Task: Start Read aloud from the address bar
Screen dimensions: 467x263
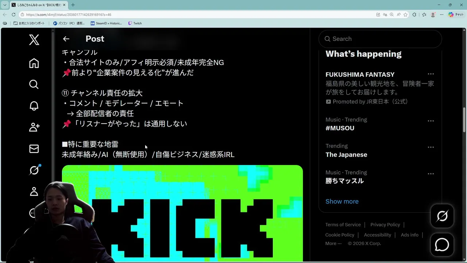Action: point(398,15)
